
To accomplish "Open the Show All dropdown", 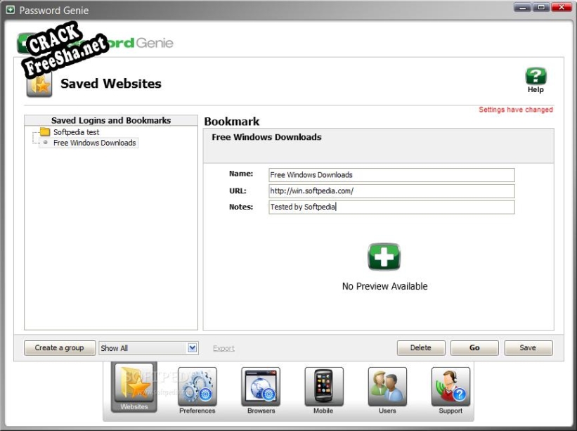I will click(148, 348).
